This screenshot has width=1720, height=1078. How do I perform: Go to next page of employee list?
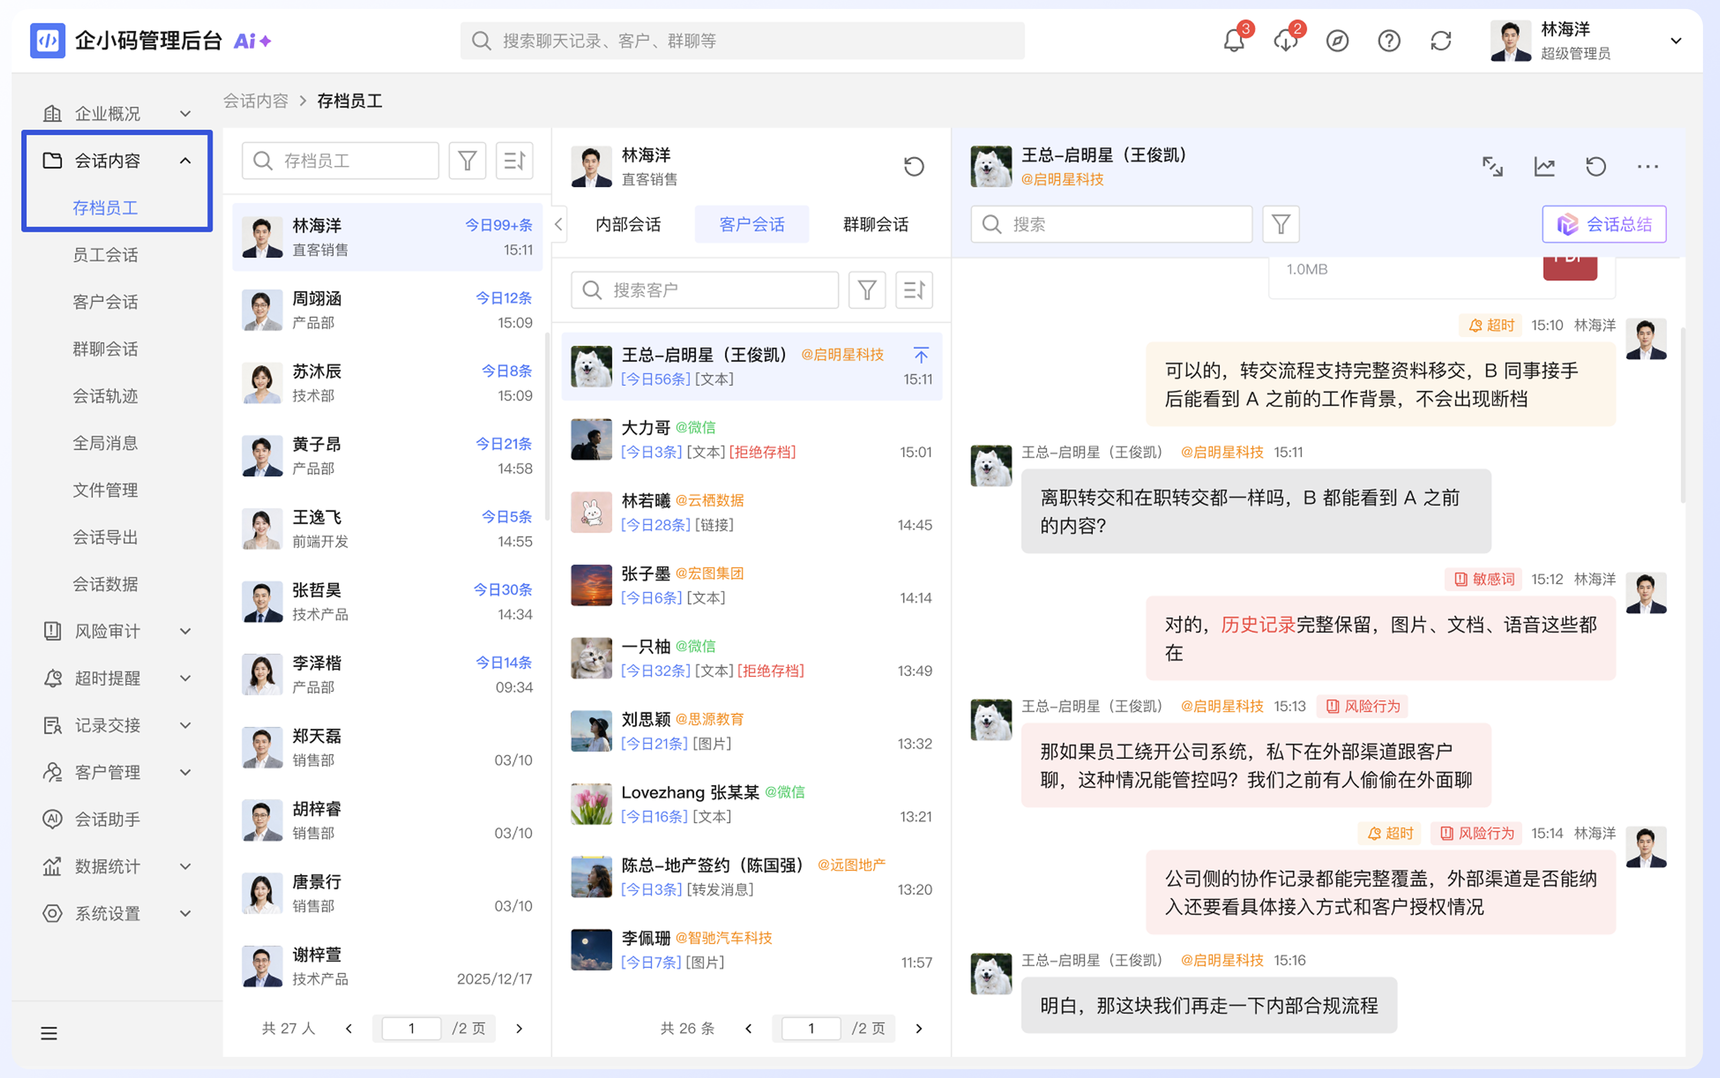519,1028
